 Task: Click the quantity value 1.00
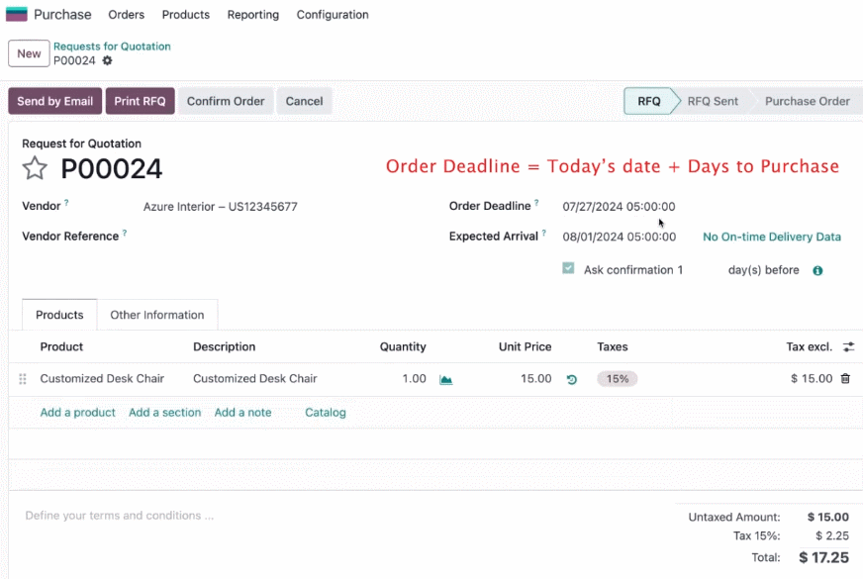(414, 379)
